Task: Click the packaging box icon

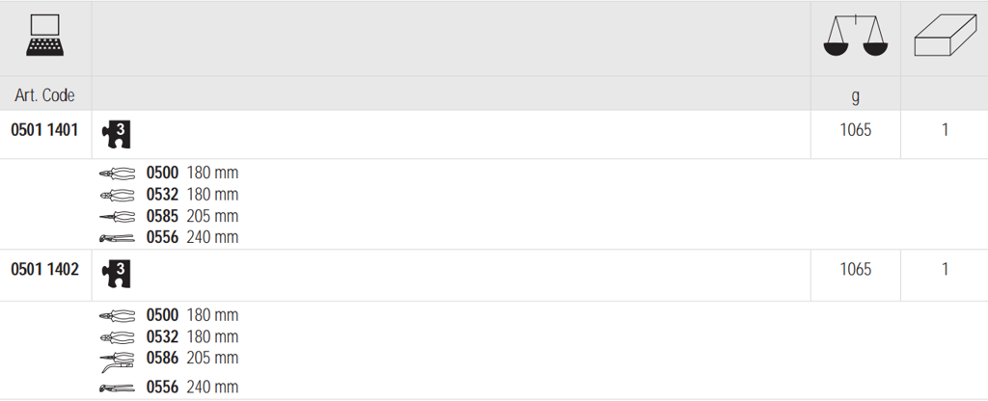Action: (945, 40)
